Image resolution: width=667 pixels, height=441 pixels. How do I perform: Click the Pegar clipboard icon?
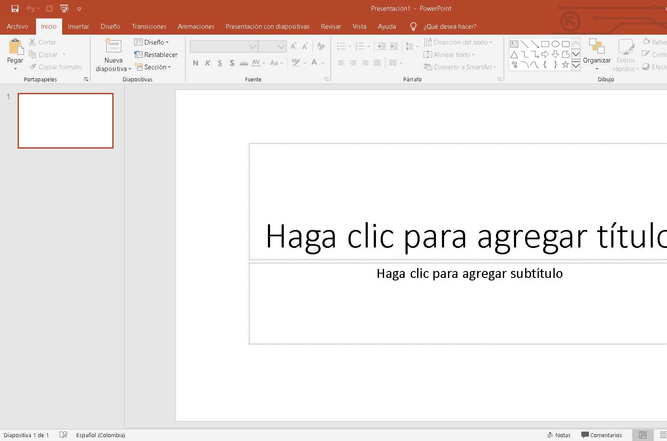pyautogui.click(x=16, y=47)
